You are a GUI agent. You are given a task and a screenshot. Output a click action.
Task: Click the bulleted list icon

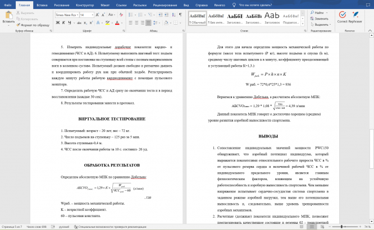131,15
